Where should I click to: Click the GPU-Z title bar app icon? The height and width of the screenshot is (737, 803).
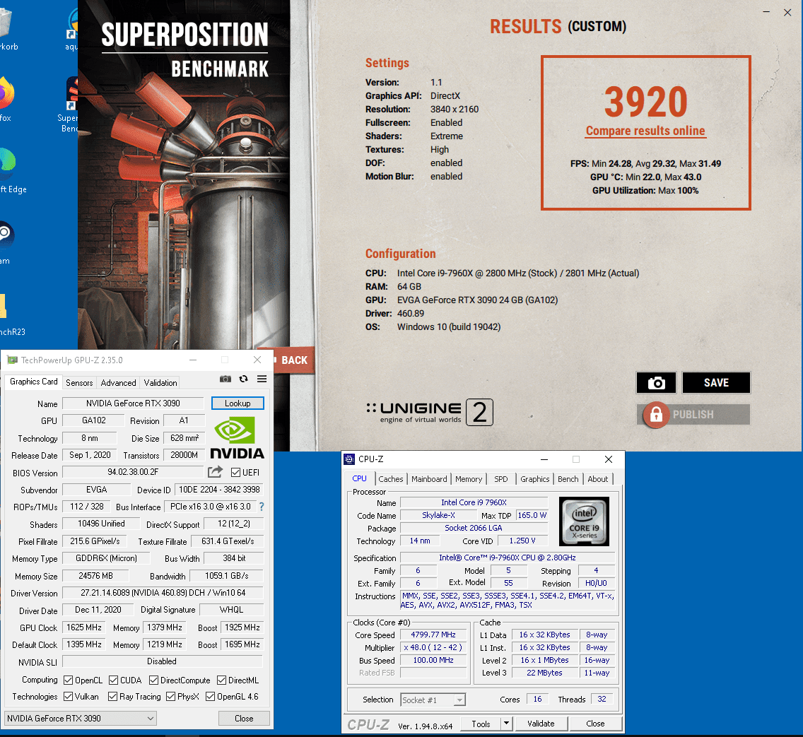tap(12, 360)
